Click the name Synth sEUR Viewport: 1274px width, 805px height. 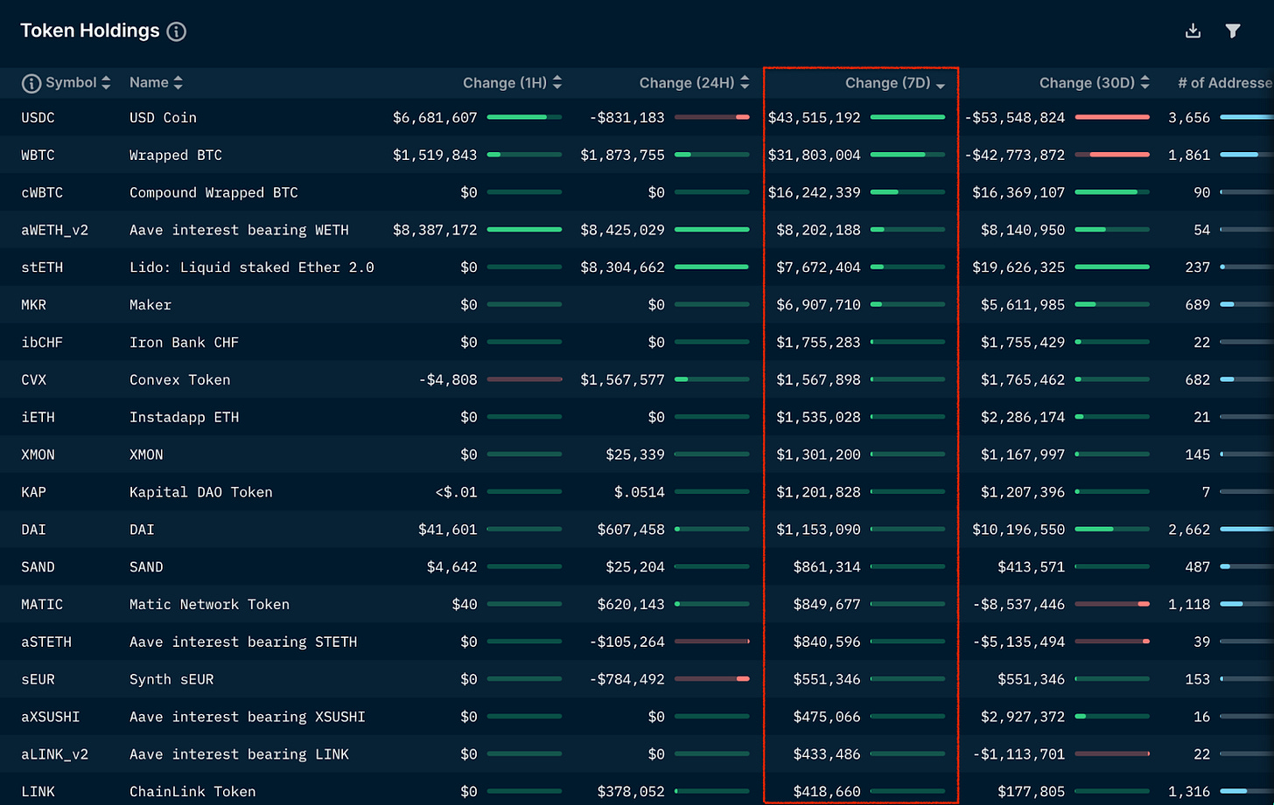(171, 679)
